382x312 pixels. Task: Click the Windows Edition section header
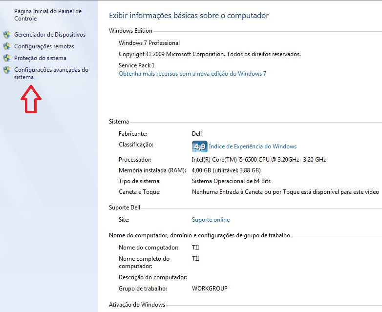(x=130, y=31)
